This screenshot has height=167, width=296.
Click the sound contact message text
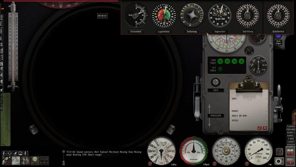[x=104, y=153]
